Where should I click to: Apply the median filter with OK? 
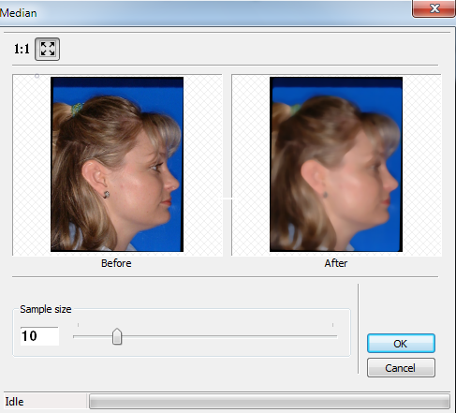tap(401, 344)
